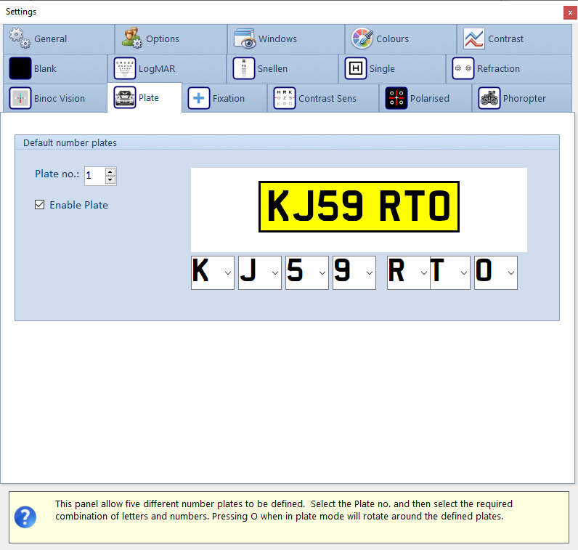Click the yellow KJ59 RTO plate preview
The image size is (578, 550).
point(359,207)
